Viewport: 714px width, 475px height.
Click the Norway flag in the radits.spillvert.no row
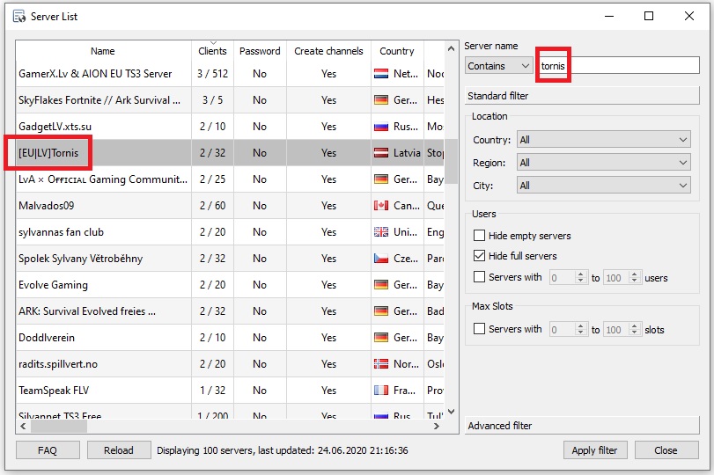click(381, 364)
